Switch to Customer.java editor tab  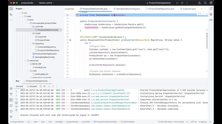(x=188, y=9)
